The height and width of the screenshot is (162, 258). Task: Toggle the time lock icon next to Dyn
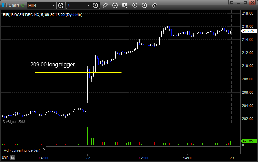13,157
